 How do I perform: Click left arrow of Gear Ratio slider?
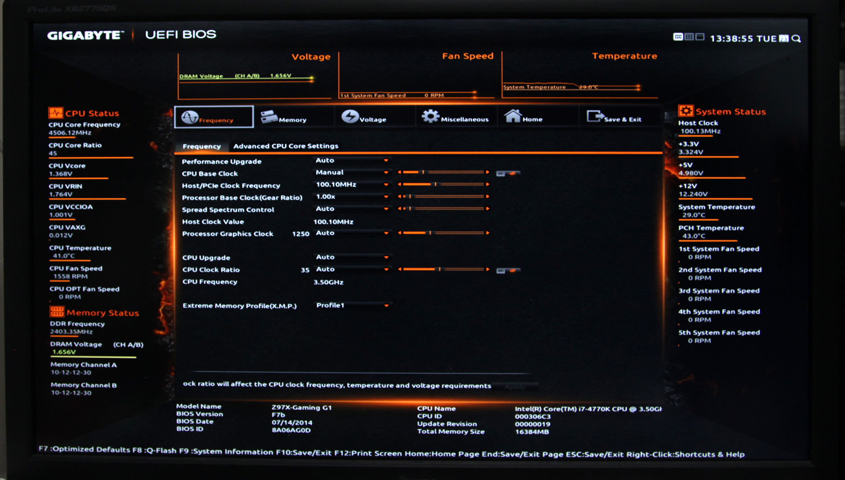coord(400,196)
